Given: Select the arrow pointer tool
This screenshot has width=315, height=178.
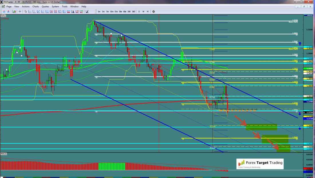Looking at the screenshot, I should pos(25,11).
